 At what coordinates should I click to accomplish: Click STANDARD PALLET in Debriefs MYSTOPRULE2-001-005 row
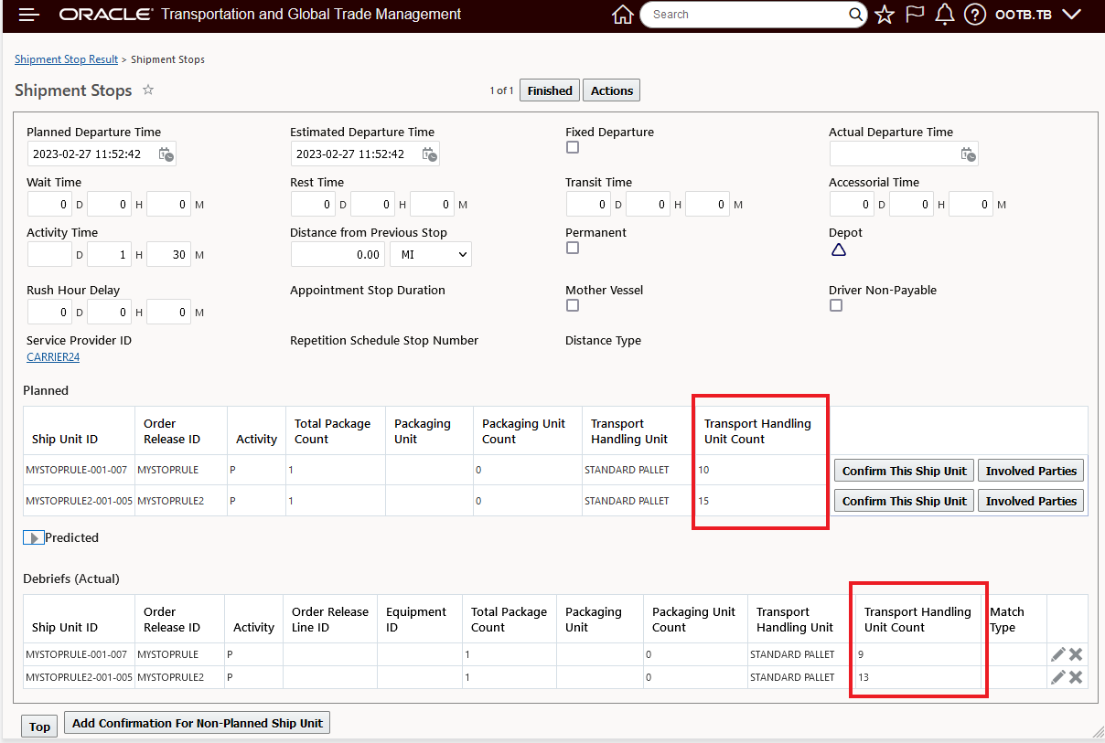click(792, 678)
